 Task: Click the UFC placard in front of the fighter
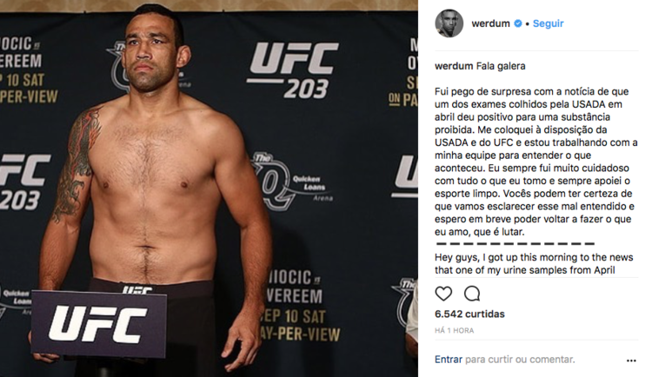99,324
